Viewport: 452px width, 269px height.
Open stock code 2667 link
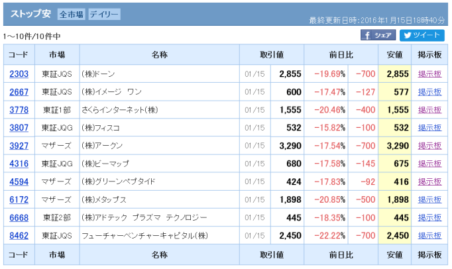pyautogui.click(x=19, y=91)
